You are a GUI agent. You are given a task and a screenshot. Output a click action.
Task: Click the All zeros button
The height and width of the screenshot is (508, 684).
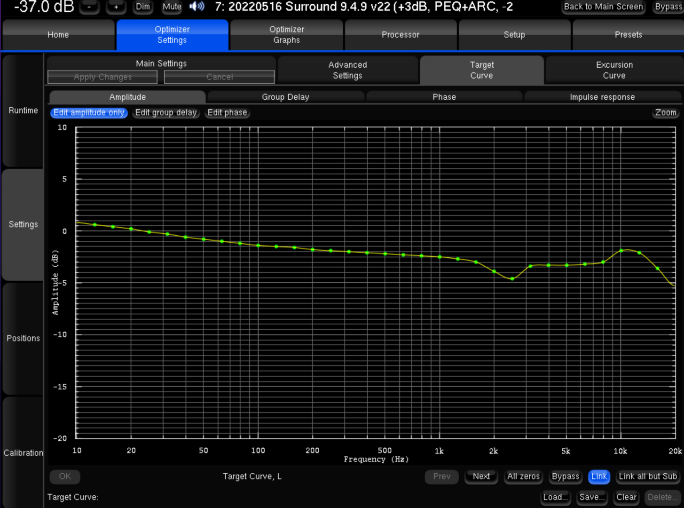click(523, 476)
